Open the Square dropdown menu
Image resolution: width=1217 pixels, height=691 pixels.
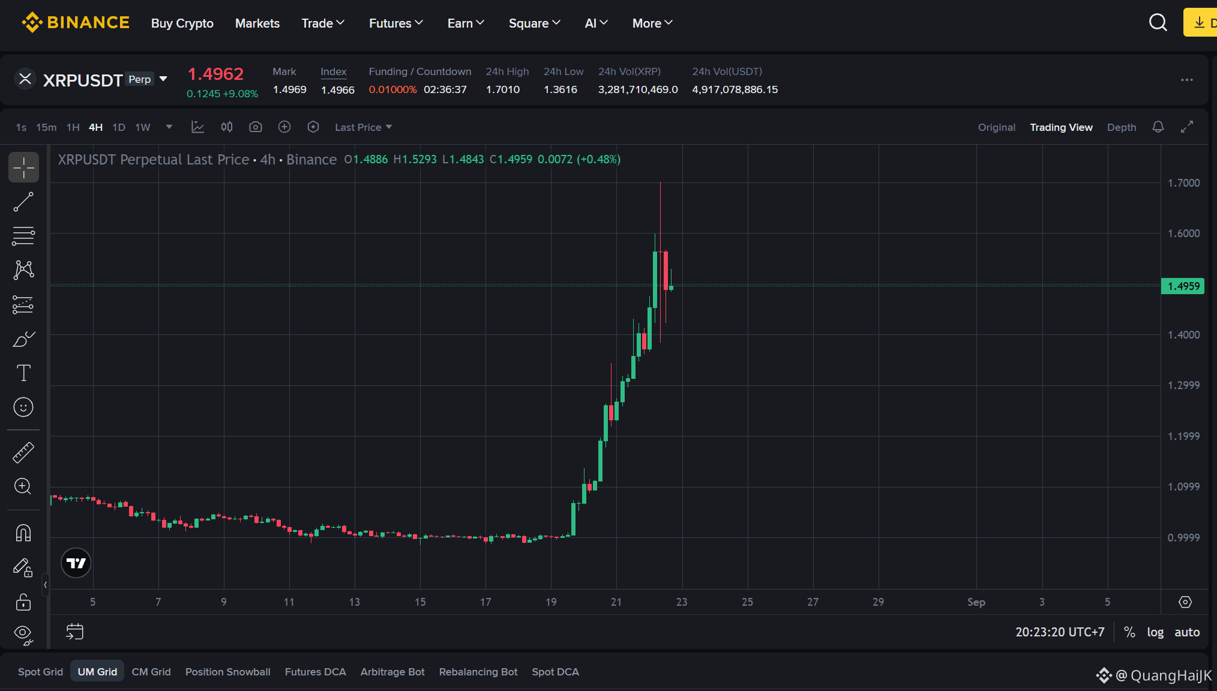[535, 23]
